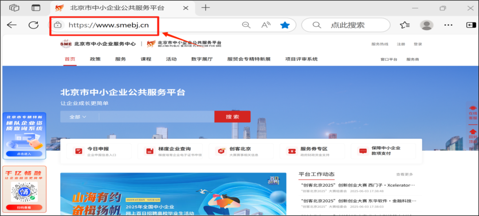Viewport: 479px width, 216px height.
Task: Click the 登录 link
Action: (418, 44)
